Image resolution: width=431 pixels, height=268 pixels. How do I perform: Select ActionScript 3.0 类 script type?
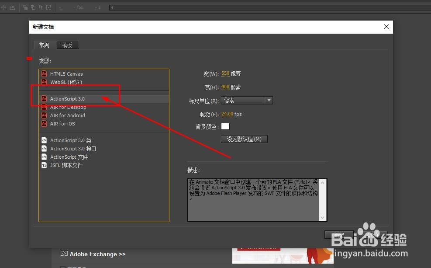point(104,140)
